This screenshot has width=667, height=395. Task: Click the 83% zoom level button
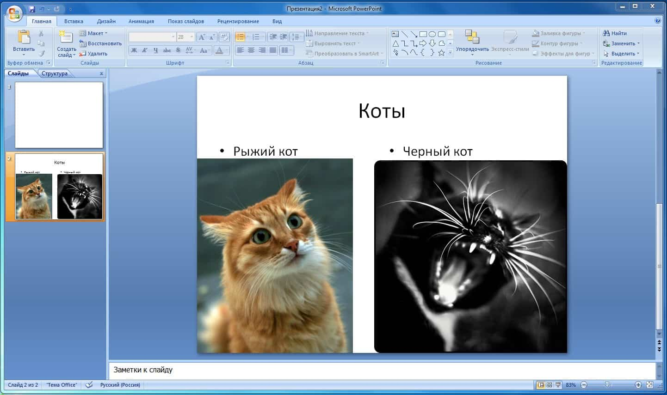click(x=571, y=385)
